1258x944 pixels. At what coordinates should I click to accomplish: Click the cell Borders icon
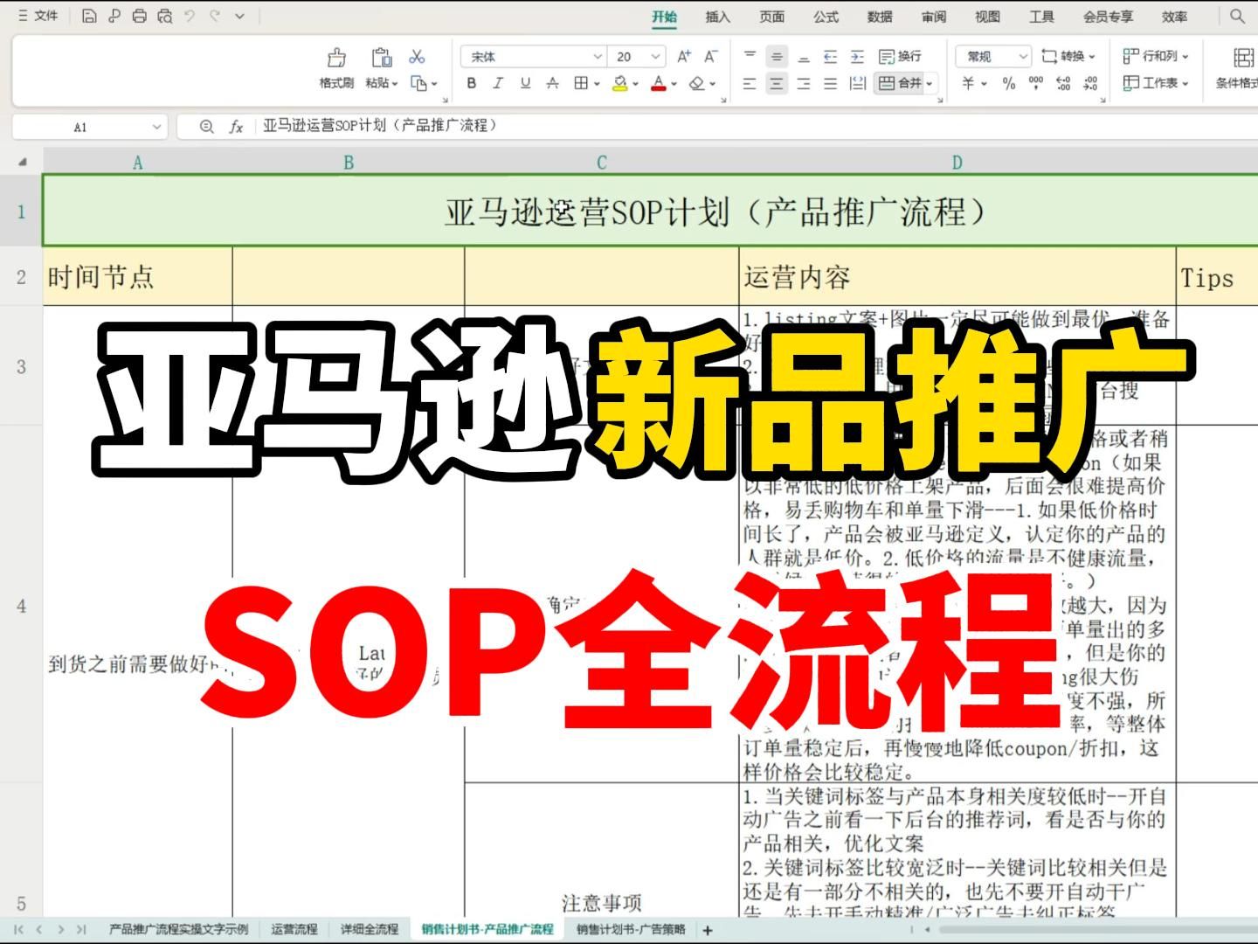point(581,83)
